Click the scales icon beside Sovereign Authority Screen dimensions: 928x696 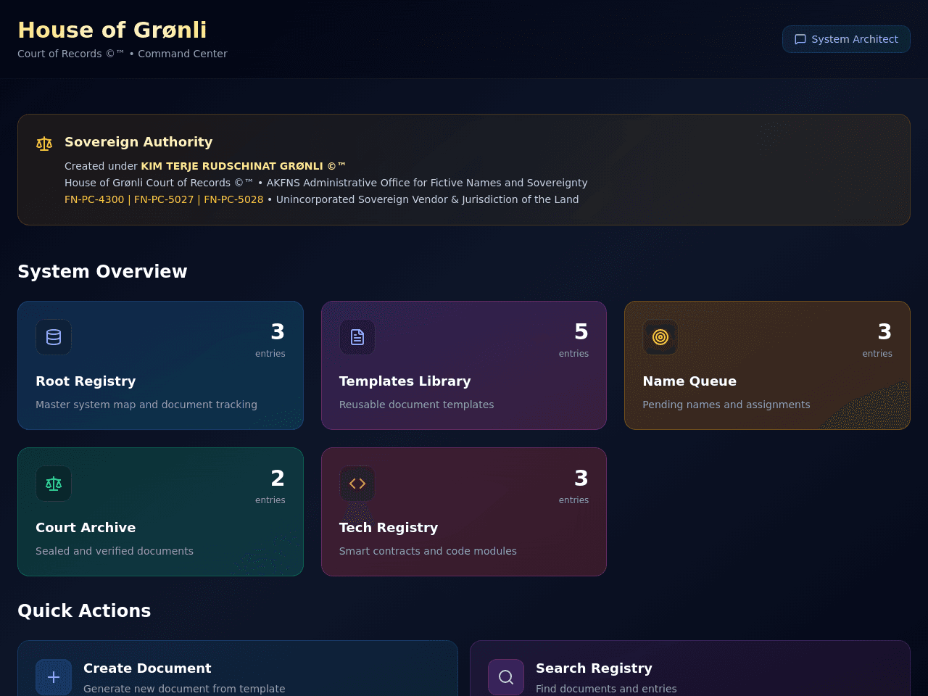tap(44, 144)
